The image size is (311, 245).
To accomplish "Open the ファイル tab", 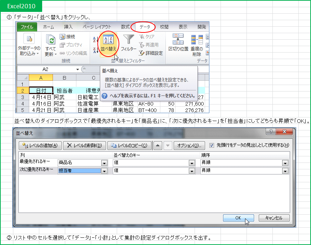I will [27, 27].
